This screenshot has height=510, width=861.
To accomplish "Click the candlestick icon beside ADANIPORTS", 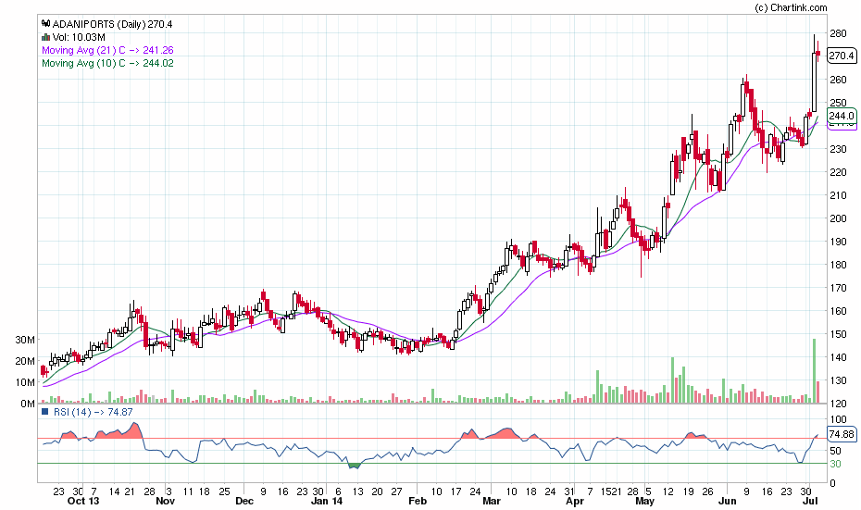I will pyautogui.click(x=46, y=24).
